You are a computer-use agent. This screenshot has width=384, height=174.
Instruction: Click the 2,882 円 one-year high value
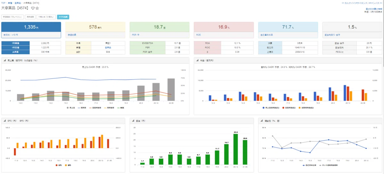click(x=45, y=43)
